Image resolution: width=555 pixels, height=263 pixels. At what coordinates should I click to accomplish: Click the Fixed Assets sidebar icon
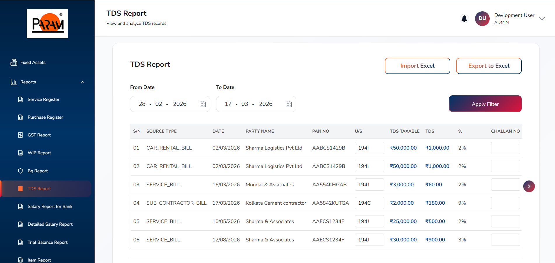(x=14, y=62)
